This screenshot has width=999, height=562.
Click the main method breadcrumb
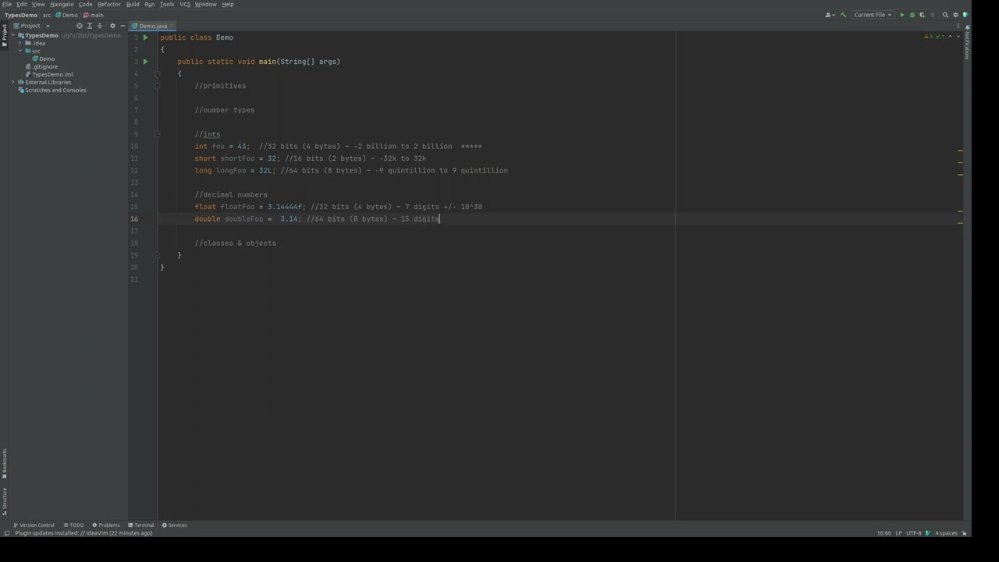coord(94,15)
